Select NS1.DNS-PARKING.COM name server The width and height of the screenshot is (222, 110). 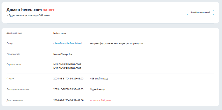(67, 65)
